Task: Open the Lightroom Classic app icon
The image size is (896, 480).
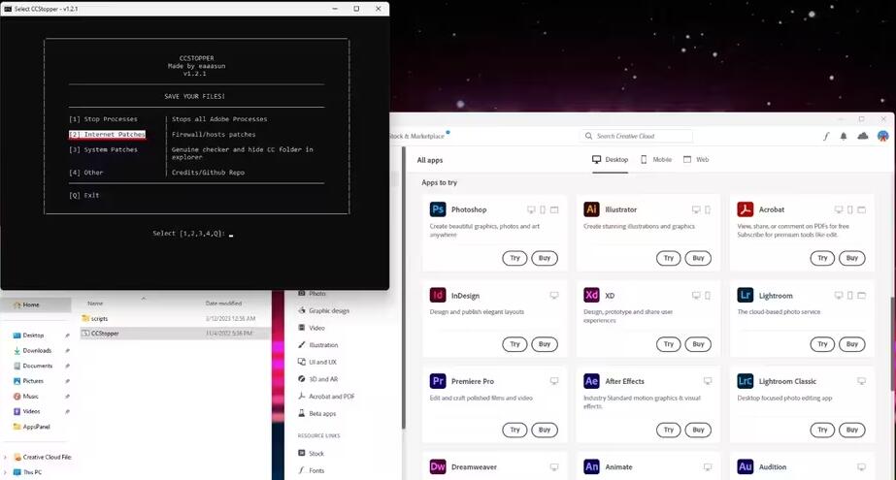Action: pos(746,381)
